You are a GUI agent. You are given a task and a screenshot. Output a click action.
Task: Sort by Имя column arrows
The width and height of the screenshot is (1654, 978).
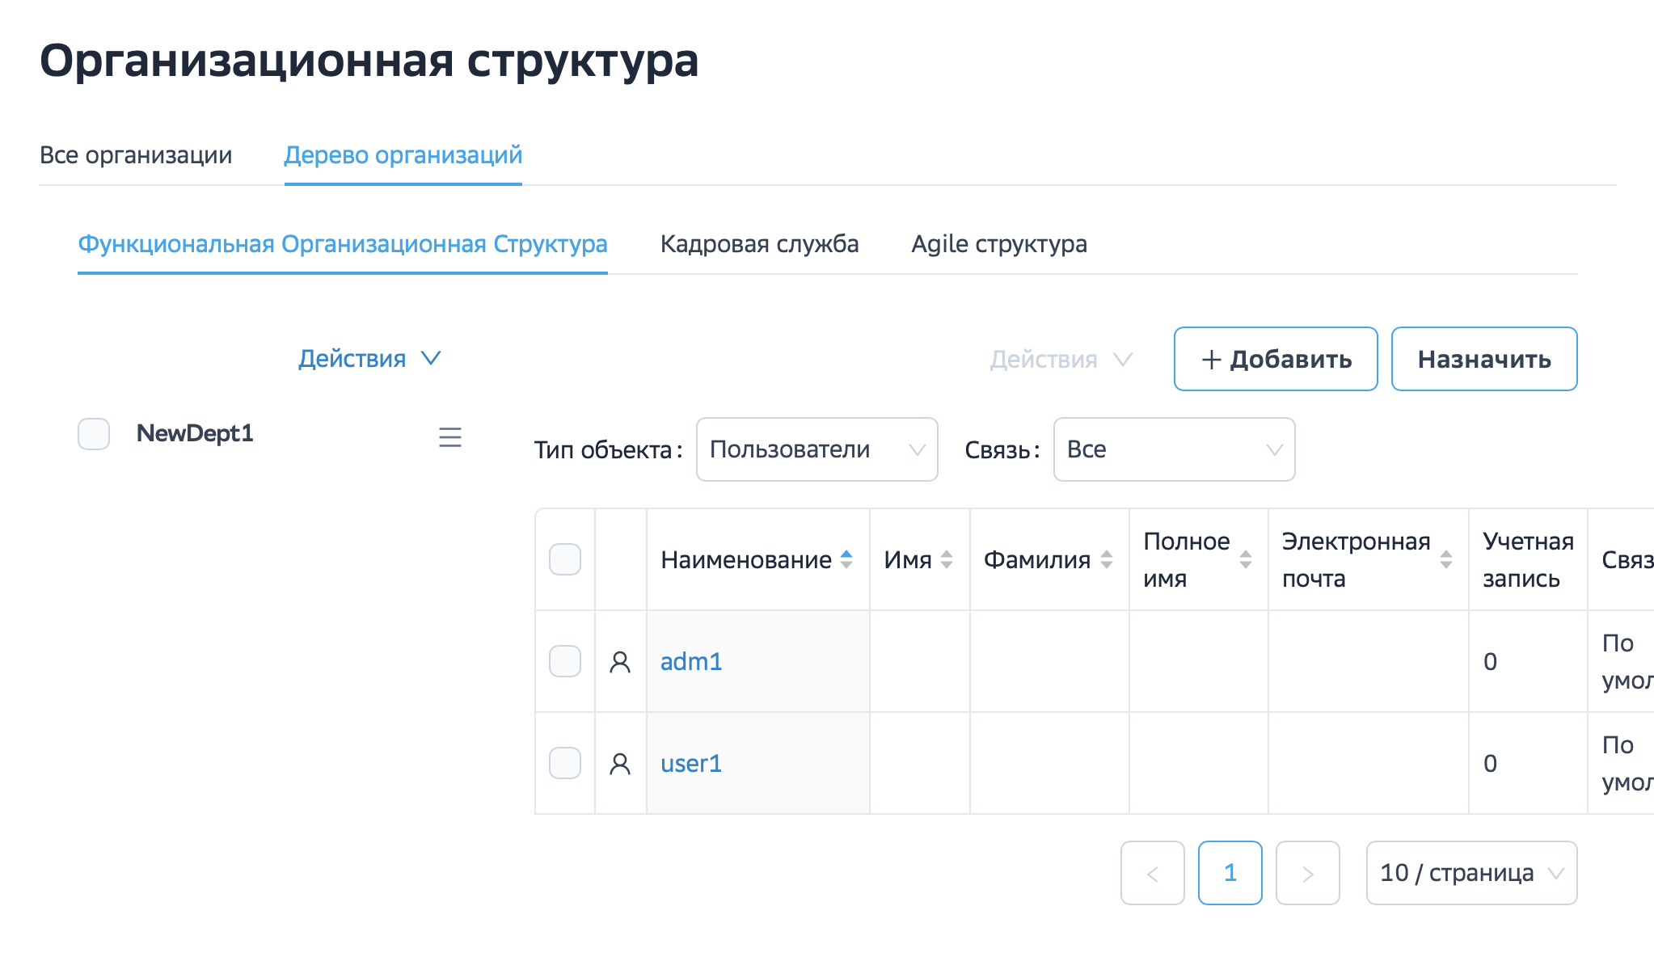tap(947, 559)
